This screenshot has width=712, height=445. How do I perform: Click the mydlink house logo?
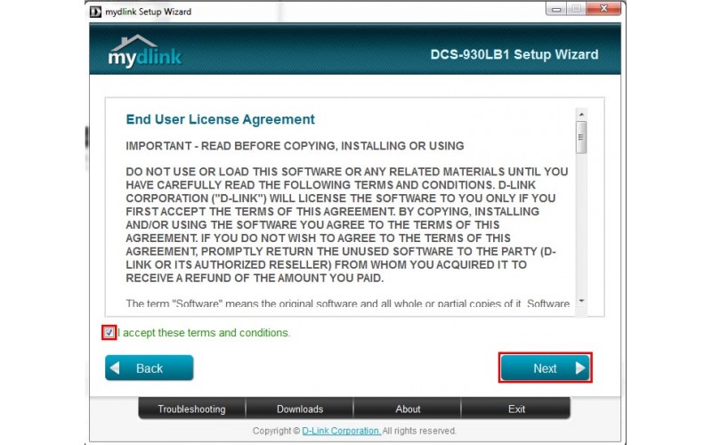tap(144, 51)
